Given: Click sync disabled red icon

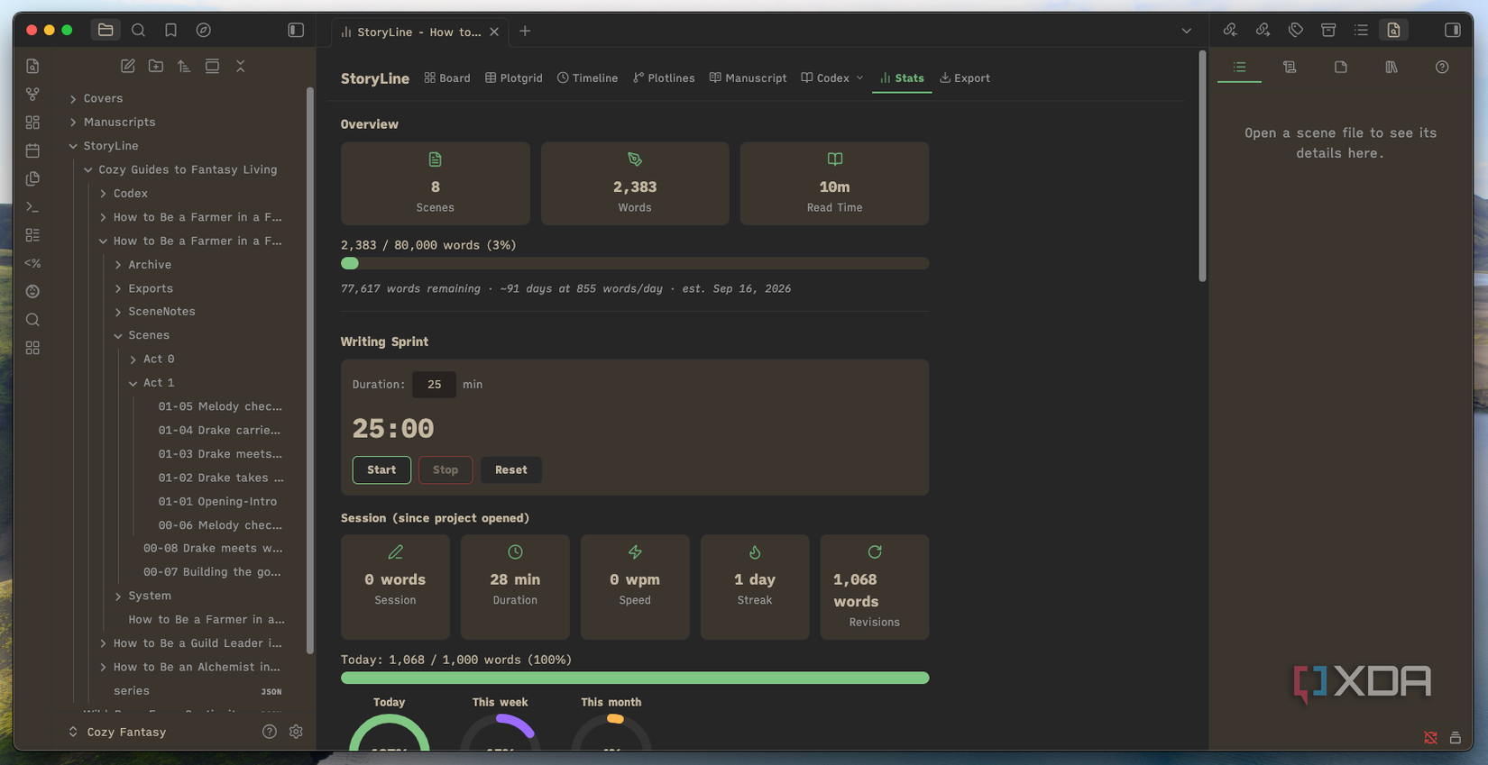Looking at the screenshot, I should pos(1430,737).
